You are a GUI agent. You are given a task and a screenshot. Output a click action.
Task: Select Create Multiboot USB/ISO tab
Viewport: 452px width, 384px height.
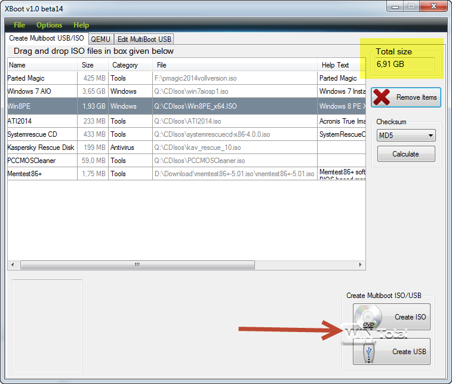[x=47, y=38]
